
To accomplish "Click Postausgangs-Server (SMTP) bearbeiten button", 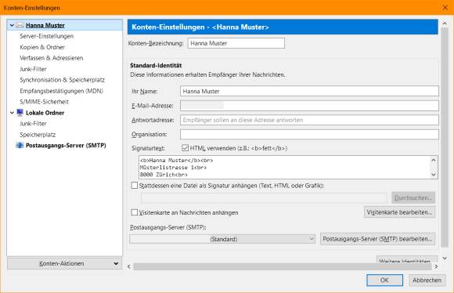I will click(x=377, y=239).
